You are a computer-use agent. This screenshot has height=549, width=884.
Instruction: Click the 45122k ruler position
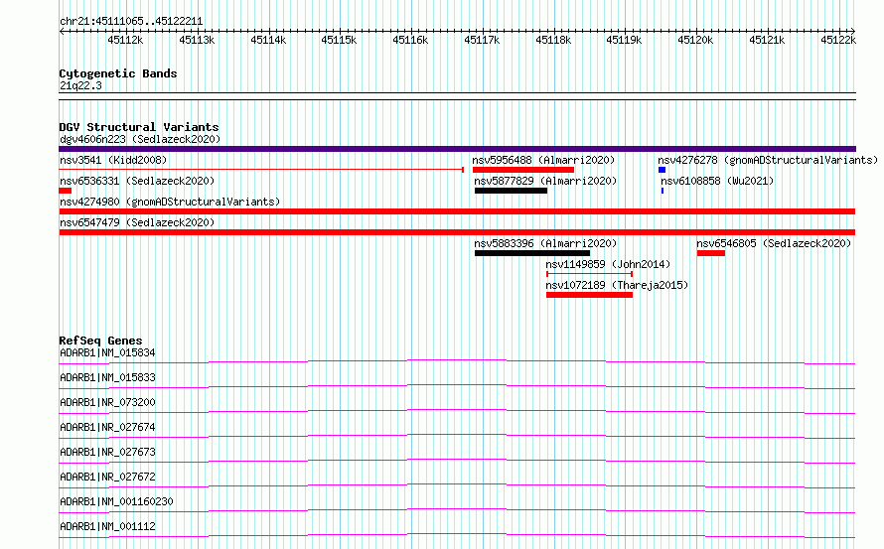pyautogui.click(x=838, y=40)
